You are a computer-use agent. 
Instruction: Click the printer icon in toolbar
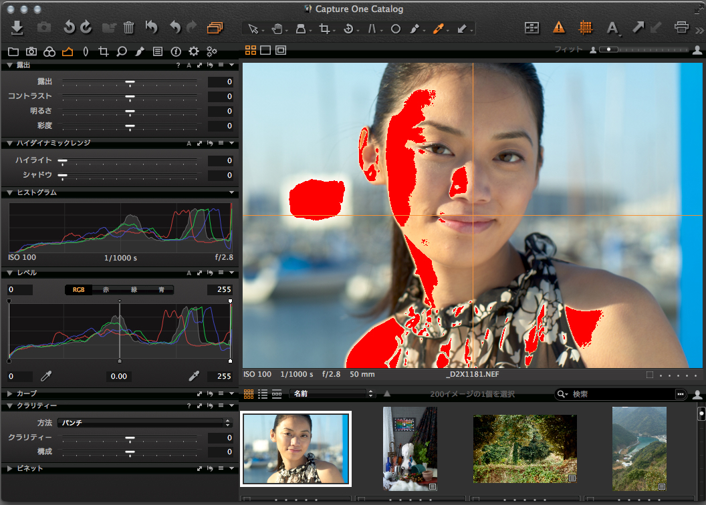click(x=681, y=27)
